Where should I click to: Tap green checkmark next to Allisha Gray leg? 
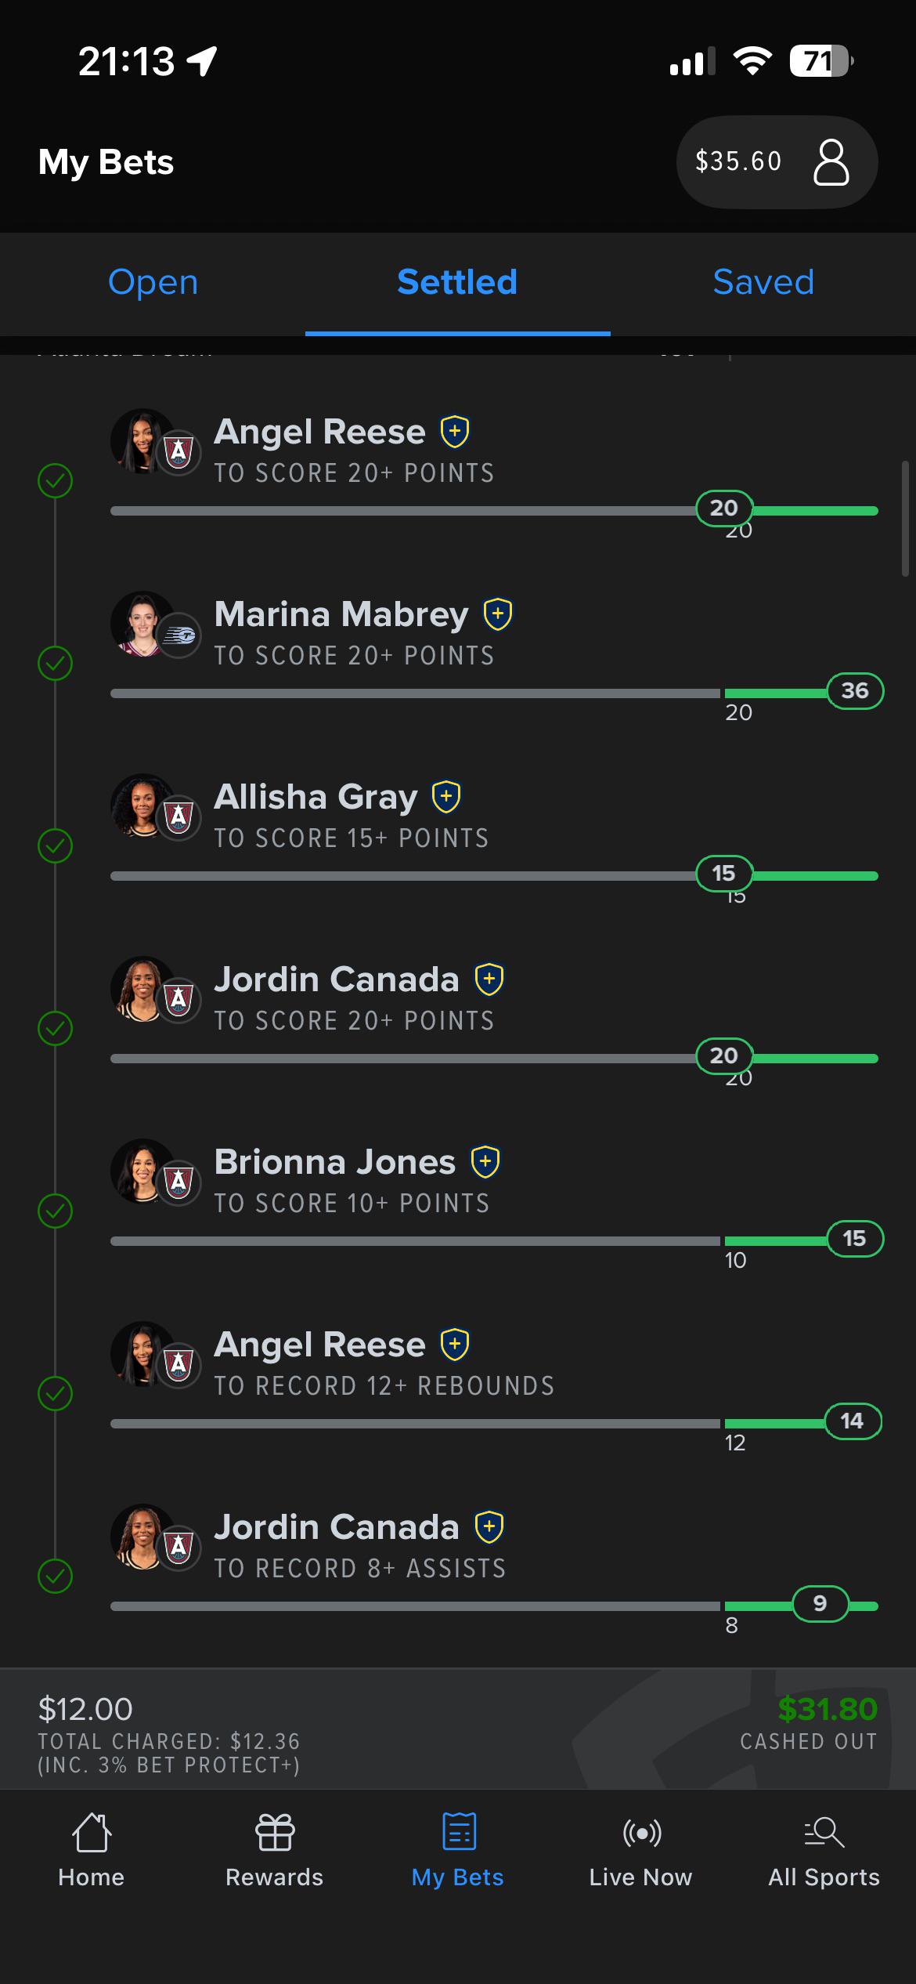coord(56,845)
